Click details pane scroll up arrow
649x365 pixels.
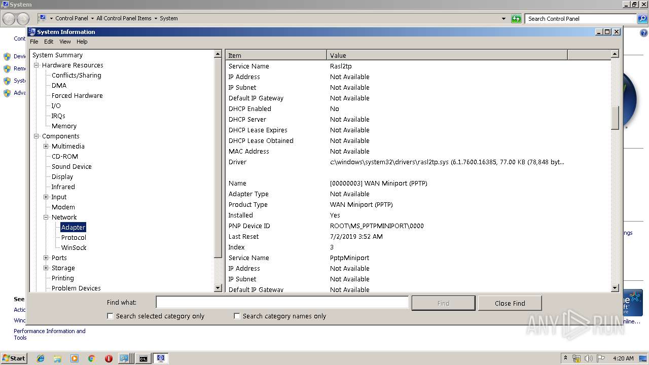pyautogui.click(x=615, y=54)
